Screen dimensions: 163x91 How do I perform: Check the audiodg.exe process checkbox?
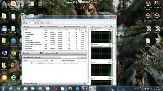[23, 47]
